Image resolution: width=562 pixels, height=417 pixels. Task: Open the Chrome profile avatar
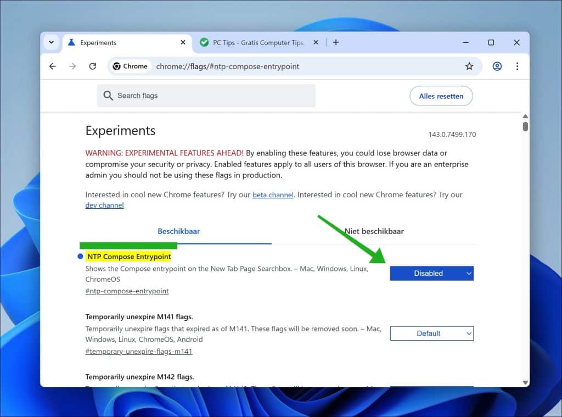(497, 66)
